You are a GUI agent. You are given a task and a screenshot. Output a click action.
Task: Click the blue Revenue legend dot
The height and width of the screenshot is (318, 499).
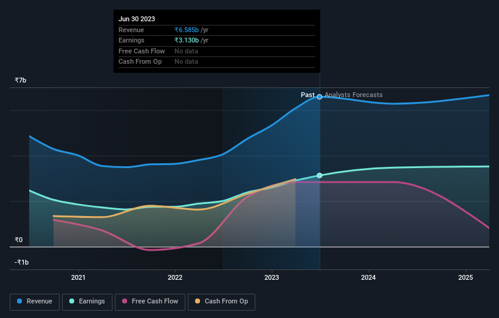(19, 301)
